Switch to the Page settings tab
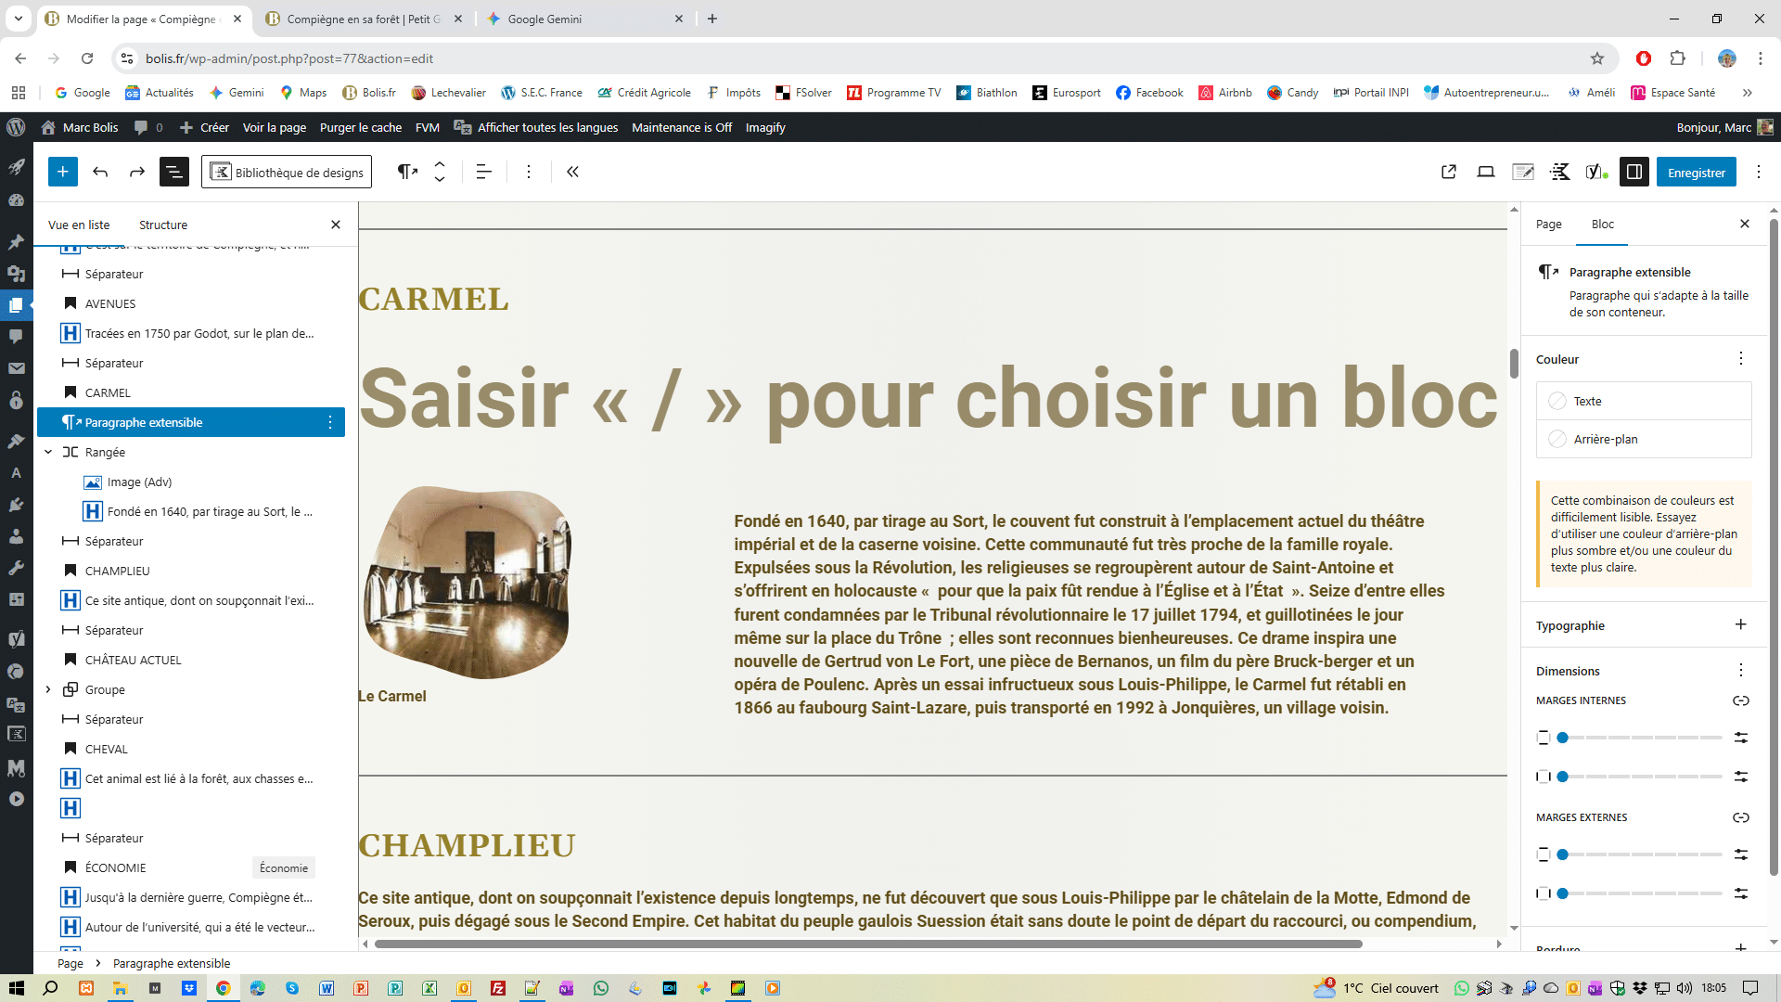Viewport: 1781px width, 1002px height. [1548, 225]
